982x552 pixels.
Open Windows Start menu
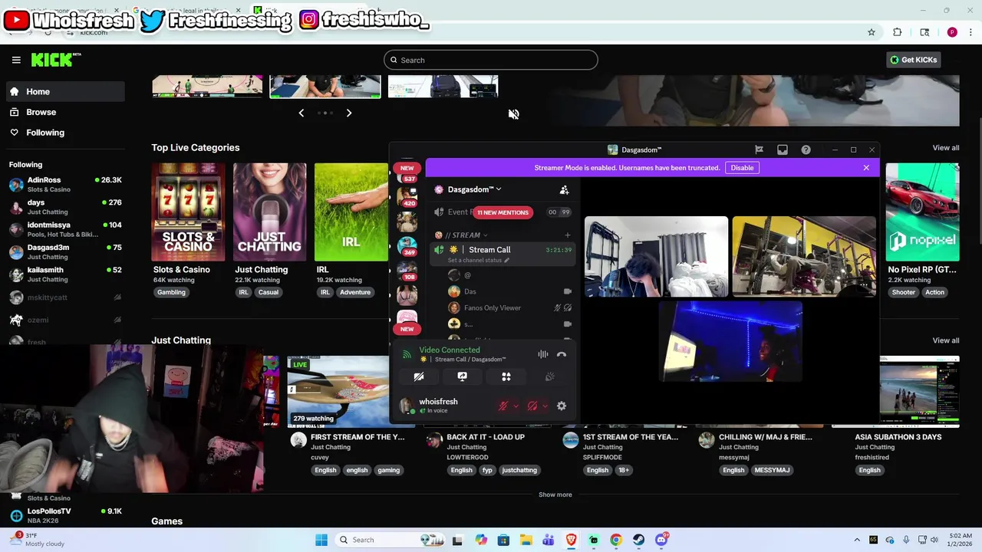[321, 540]
